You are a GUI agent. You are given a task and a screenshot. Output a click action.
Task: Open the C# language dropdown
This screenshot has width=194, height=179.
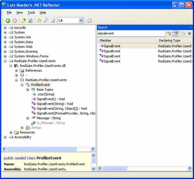coord(81,20)
